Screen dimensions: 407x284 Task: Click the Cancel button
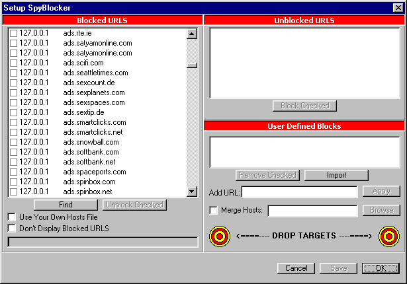point(296,268)
